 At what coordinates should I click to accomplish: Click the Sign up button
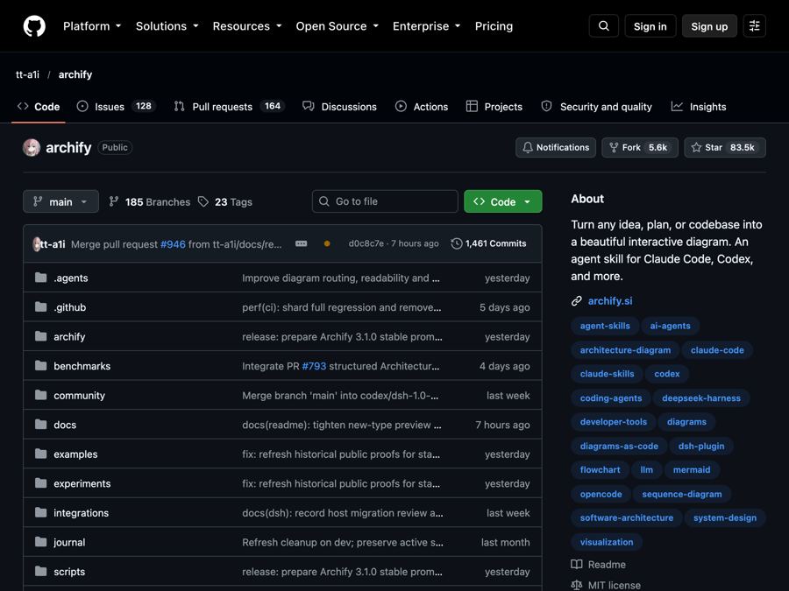709,26
